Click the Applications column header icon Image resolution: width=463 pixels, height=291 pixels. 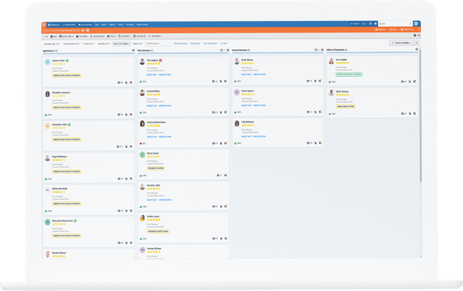[134, 50]
